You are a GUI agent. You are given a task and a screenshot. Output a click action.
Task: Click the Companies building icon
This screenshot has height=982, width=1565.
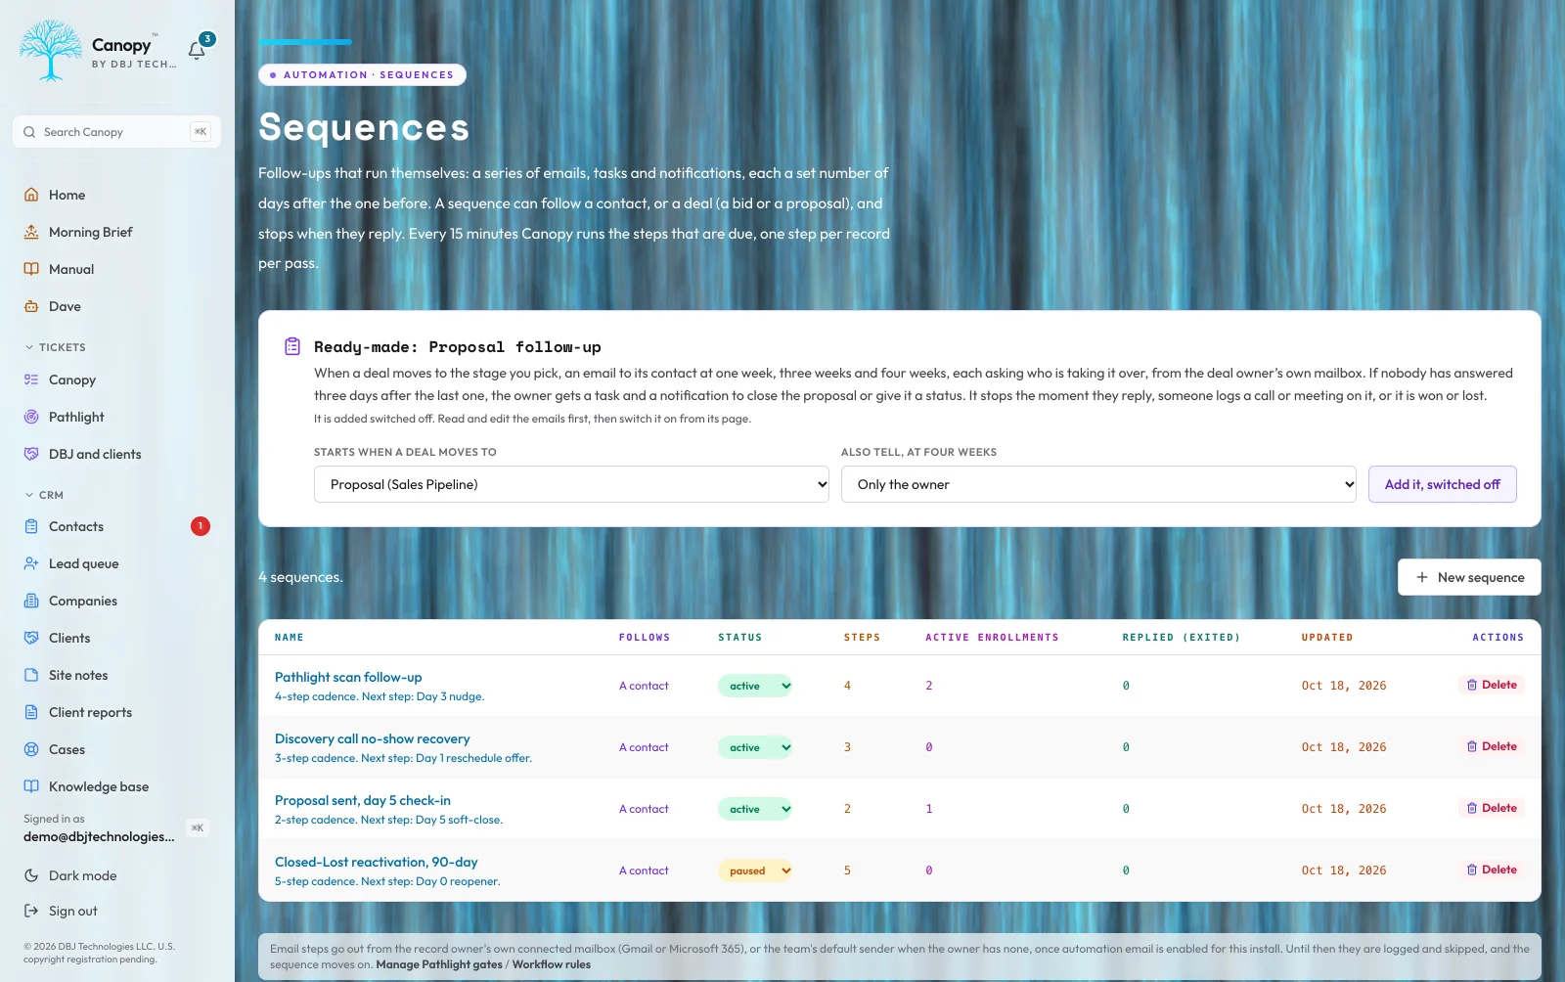31,601
